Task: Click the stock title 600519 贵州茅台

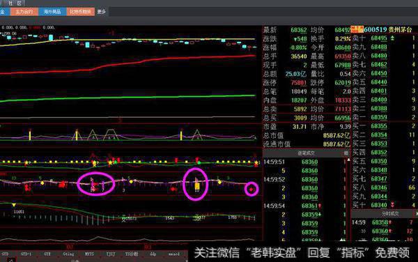Action: pyautogui.click(x=388, y=29)
